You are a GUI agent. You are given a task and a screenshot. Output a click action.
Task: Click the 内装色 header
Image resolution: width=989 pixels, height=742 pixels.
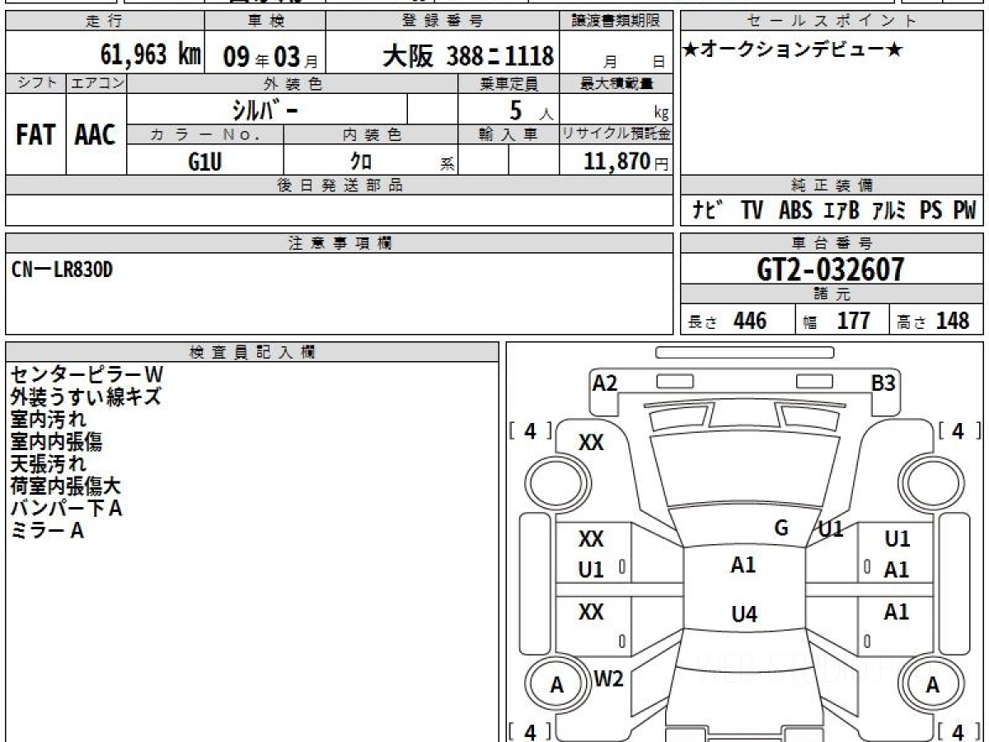(371, 134)
